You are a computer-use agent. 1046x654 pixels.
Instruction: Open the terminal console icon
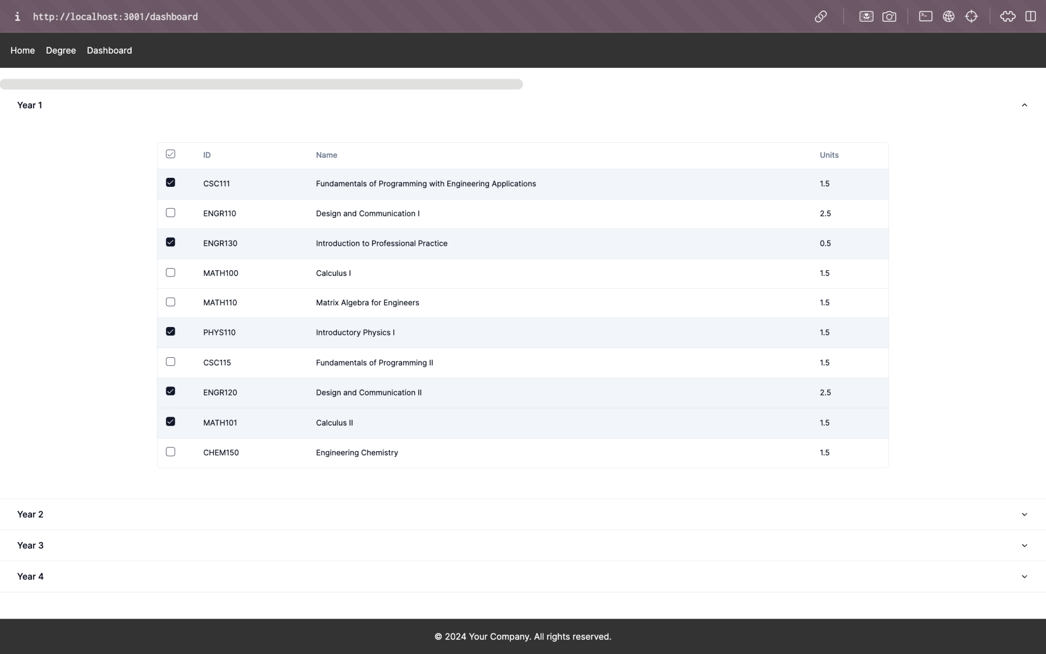(x=925, y=16)
